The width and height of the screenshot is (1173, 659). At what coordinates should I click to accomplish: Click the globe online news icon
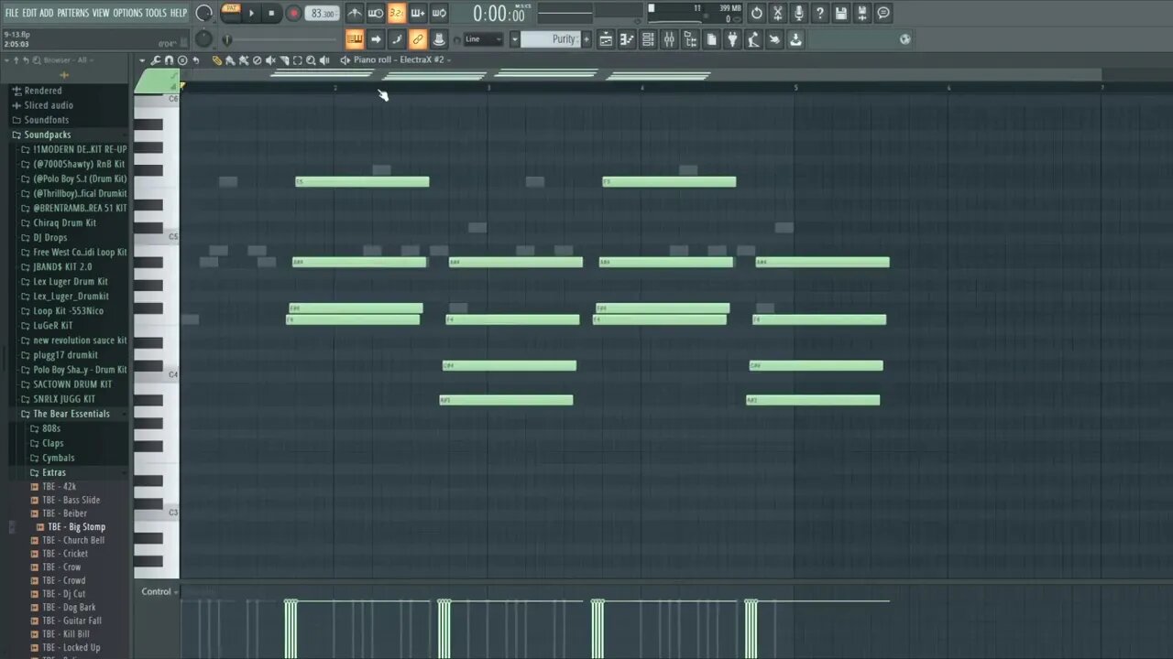[905, 38]
